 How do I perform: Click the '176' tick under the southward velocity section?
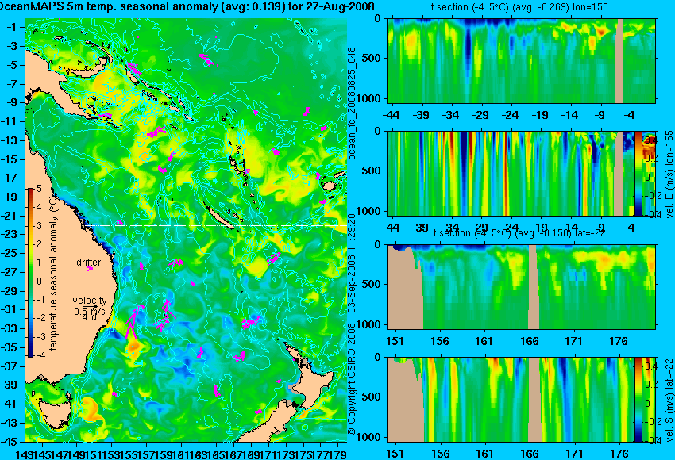click(619, 454)
